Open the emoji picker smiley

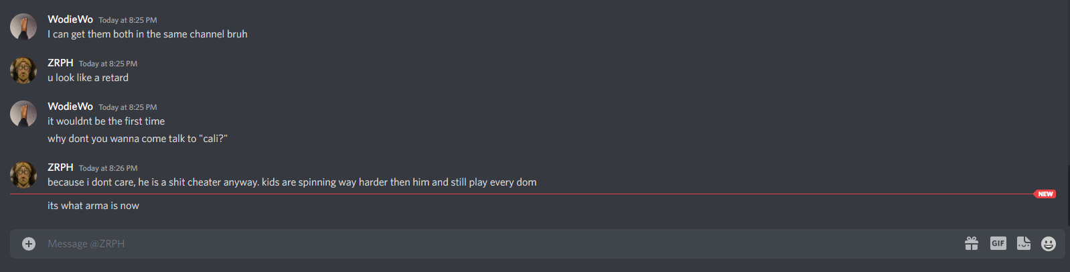[1049, 244]
